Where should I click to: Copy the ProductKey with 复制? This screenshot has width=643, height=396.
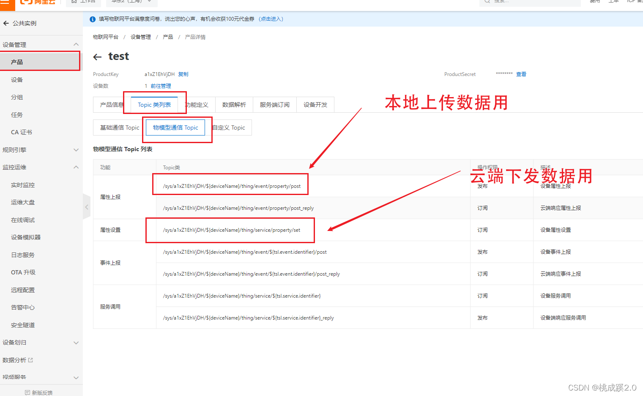point(183,74)
